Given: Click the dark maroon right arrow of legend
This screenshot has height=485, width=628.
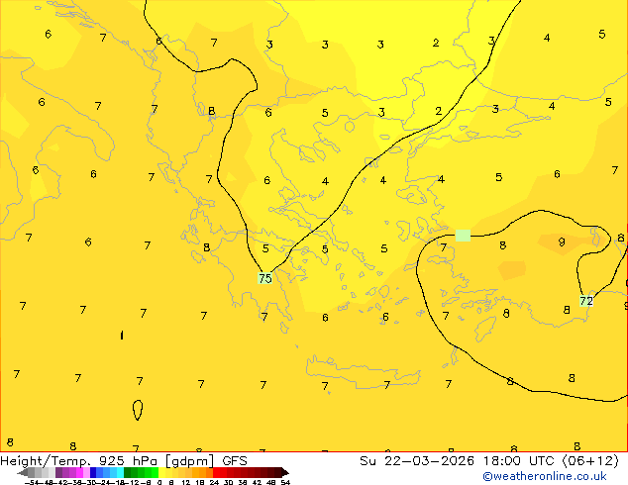Looking at the screenshot, I should tap(285, 472).
